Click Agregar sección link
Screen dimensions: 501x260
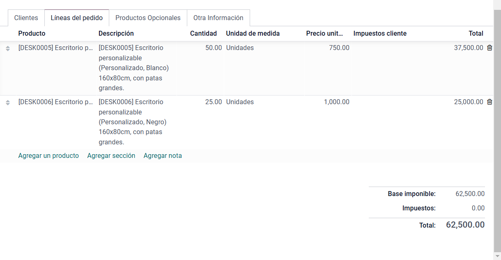pyautogui.click(x=111, y=156)
